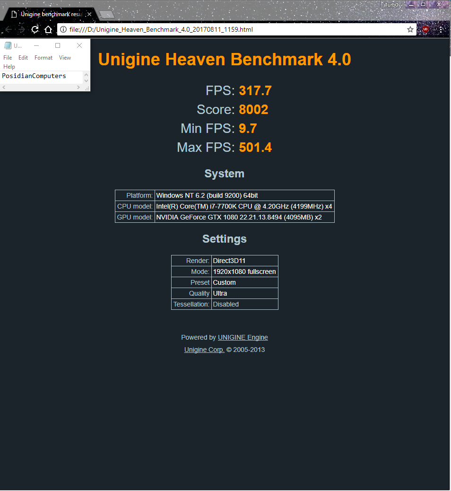The image size is (451, 491).
Task: Click the Windows NT 6.2 platform cell
Action: (x=244, y=195)
